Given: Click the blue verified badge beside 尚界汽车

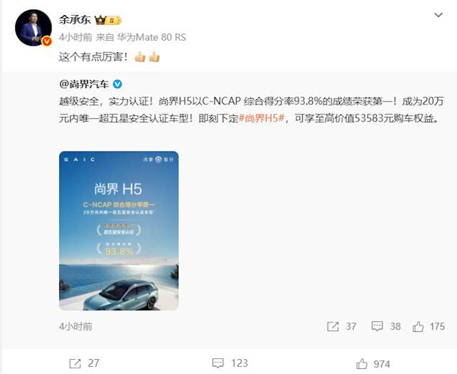Looking at the screenshot, I should click(x=117, y=84).
